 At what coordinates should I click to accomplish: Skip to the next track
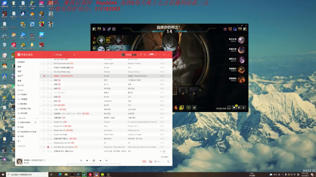tap(101, 160)
